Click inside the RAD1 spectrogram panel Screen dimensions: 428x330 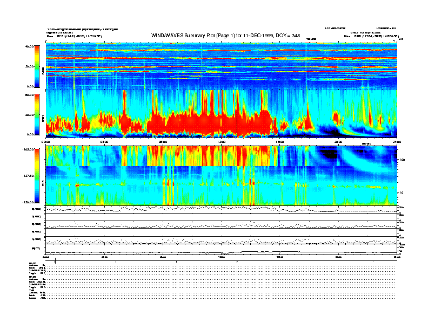click(222, 114)
